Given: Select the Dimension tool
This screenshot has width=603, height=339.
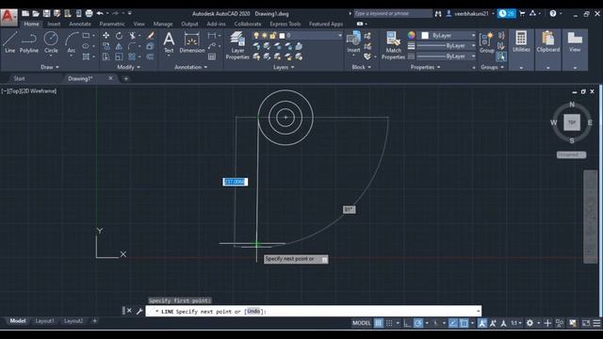Looking at the screenshot, I should 192,42.
